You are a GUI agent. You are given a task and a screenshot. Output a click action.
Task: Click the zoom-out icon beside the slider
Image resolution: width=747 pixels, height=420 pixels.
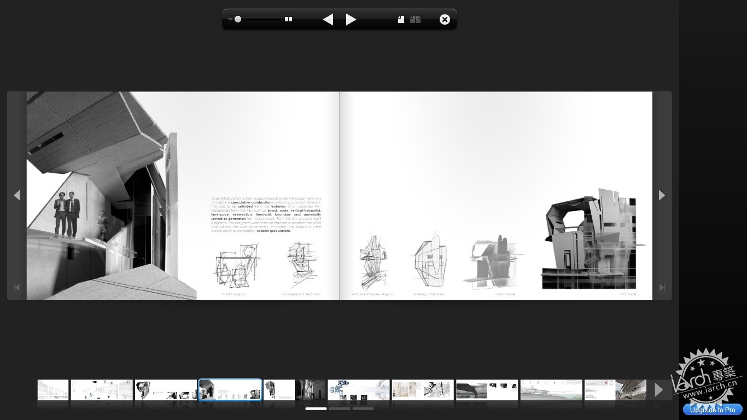click(230, 19)
